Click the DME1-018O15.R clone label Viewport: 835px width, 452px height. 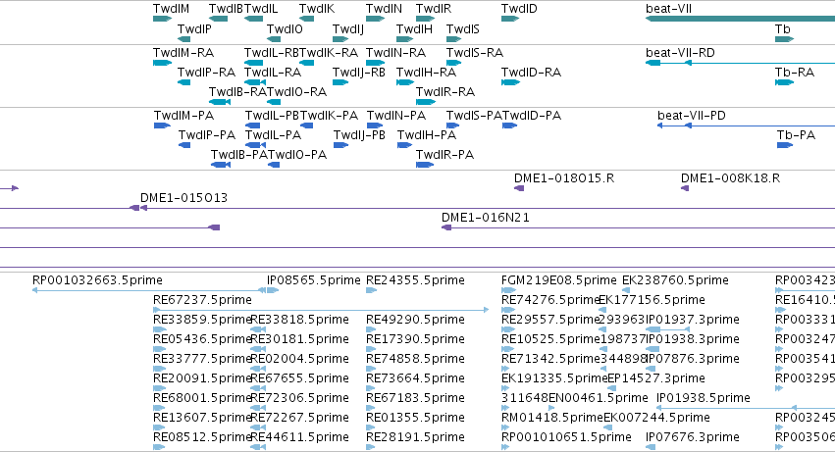click(x=564, y=178)
